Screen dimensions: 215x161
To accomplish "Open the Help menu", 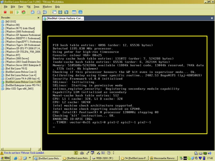I will coord(57,7).
